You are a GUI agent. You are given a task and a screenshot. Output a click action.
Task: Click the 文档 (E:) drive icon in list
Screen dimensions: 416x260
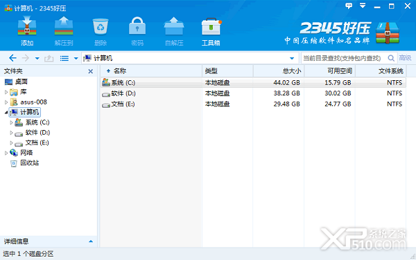(106, 105)
